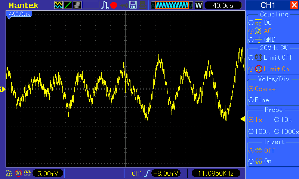Click the 460.0us horizontal trigger position marker

pos(19,15)
